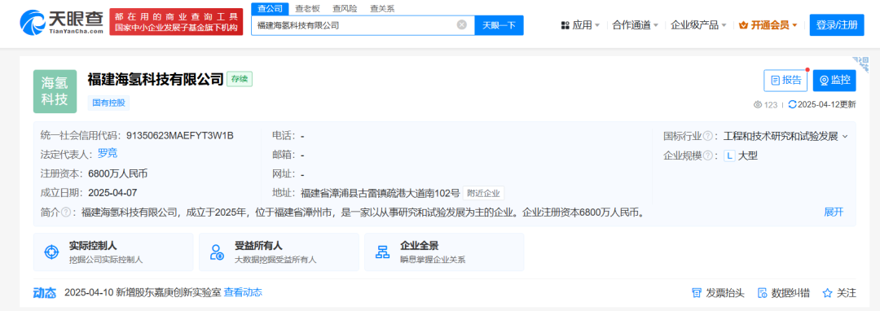Click the help icon next to 国标行业
This screenshot has width=880, height=311.
click(x=708, y=136)
